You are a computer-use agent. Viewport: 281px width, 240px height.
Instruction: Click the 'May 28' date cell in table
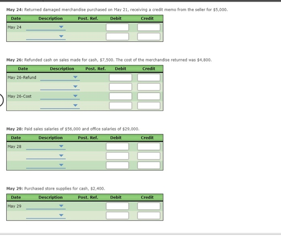pyautogui.click(x=14, y=146)
